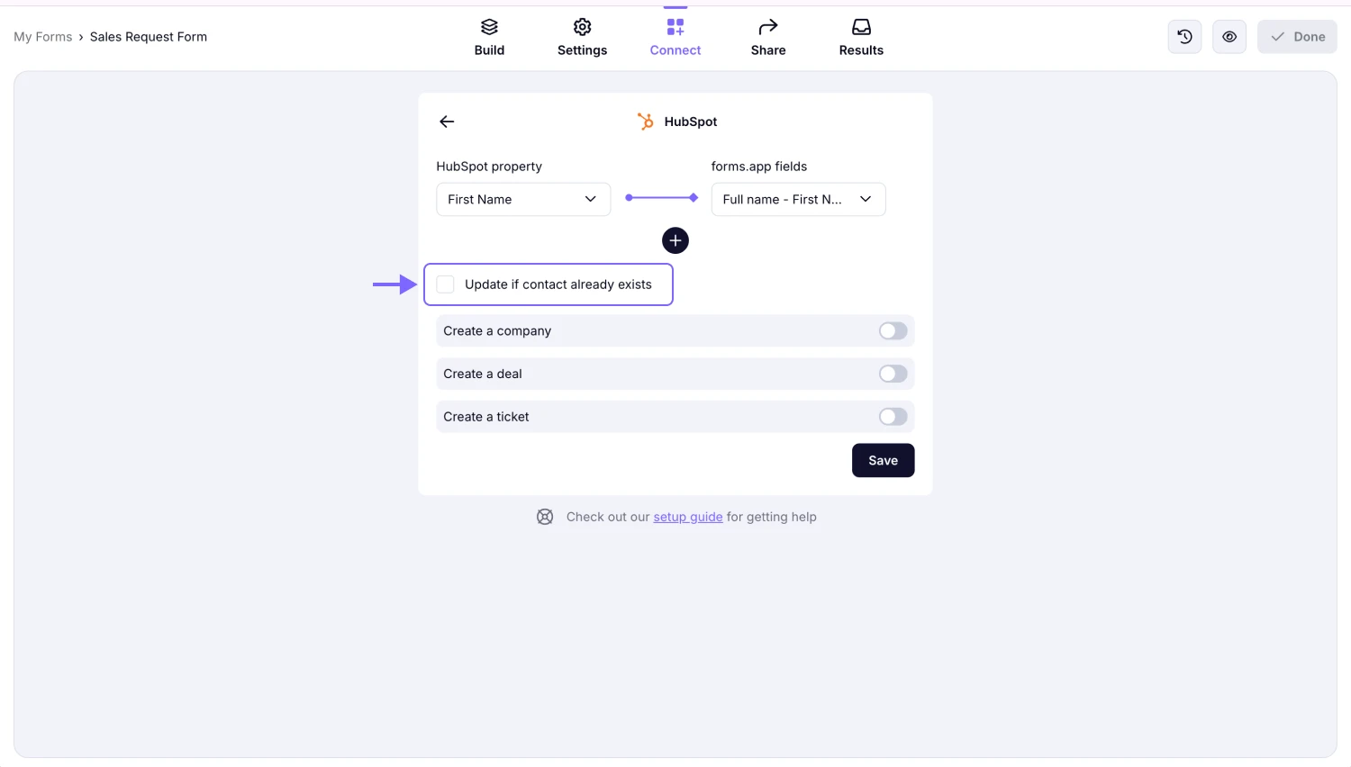Click the Save button
Image resolution: width=1351 pixels, height=767 pixels.
click(x=883, y=460)
